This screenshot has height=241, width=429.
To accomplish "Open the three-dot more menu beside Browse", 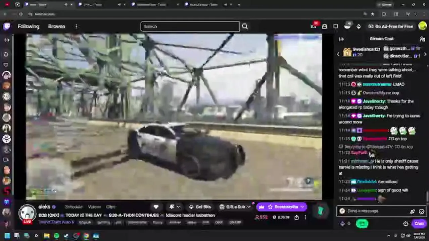I will (x=76, y=26).
